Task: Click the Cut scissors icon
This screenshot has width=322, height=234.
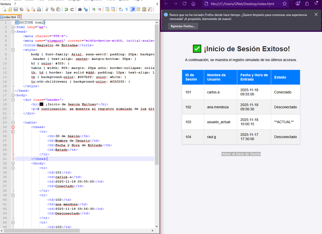Action: (47, 10)
